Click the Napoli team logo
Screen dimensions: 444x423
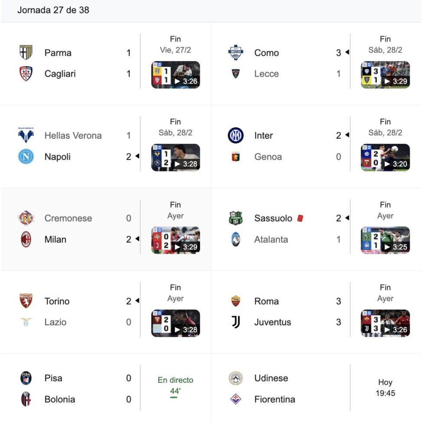(26, 156)
